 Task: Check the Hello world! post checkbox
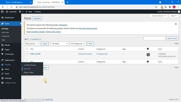27,54
